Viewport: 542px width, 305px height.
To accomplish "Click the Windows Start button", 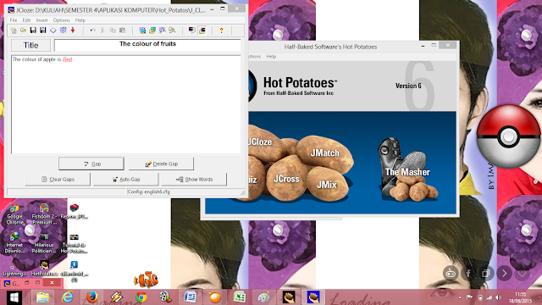I will (x=14, y=297).
